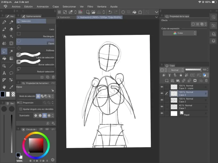
Task: Adjust layer opacity stepper at 100
Action: (x=208, y=70)
